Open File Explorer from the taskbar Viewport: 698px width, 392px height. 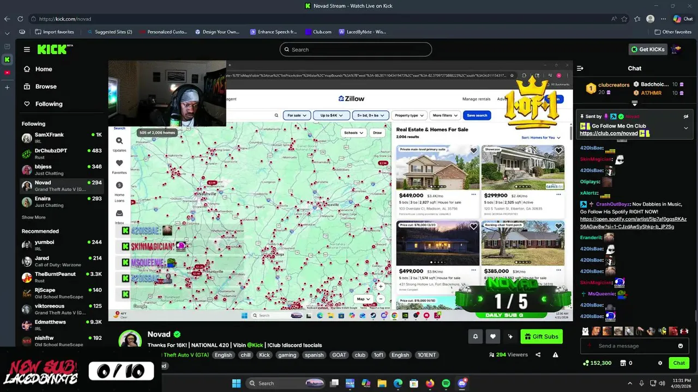pos(382,383)
